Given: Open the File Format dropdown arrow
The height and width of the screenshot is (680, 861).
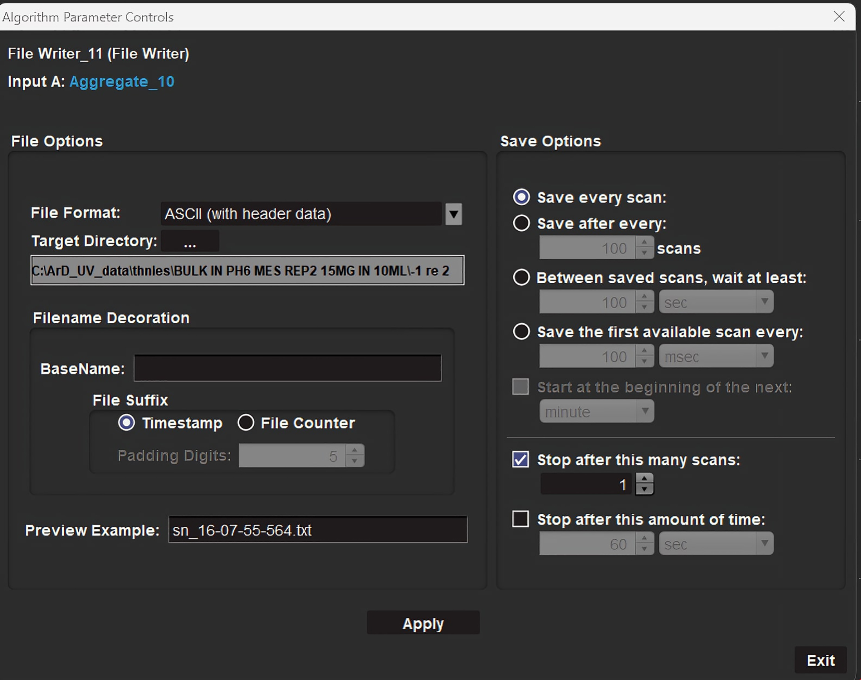Looking at the screenshot, I should (x=454, y=214).
